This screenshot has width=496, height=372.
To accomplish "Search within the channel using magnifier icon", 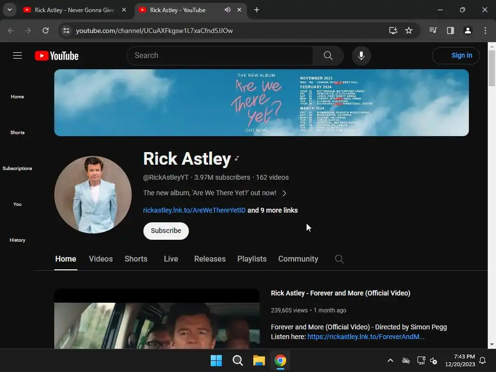I will coord(339,259).
